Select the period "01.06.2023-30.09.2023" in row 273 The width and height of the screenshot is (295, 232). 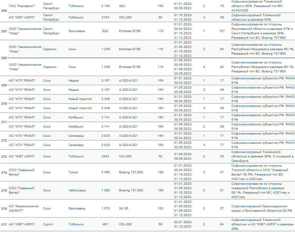click(x=183, y=156)
